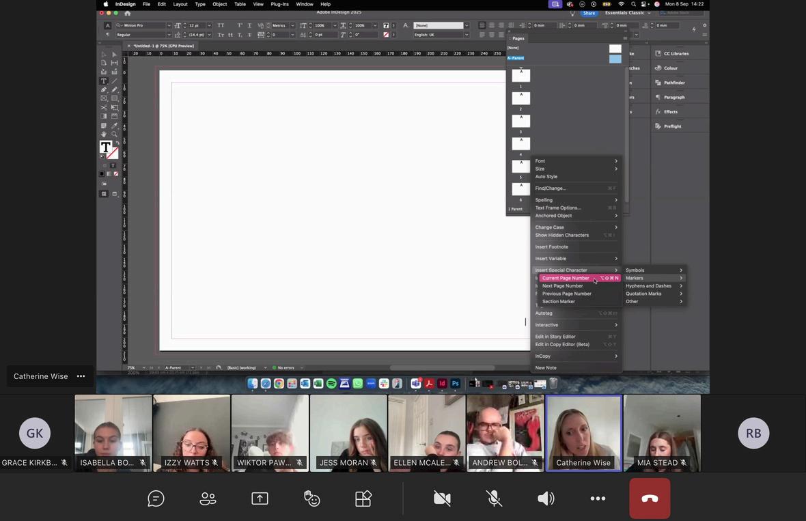Open the Window menu
This screenshot has height=521, width=806.
tap(305, 4)
